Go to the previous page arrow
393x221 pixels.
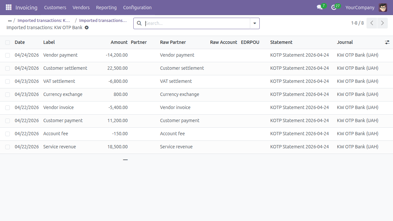pos(372,23)
